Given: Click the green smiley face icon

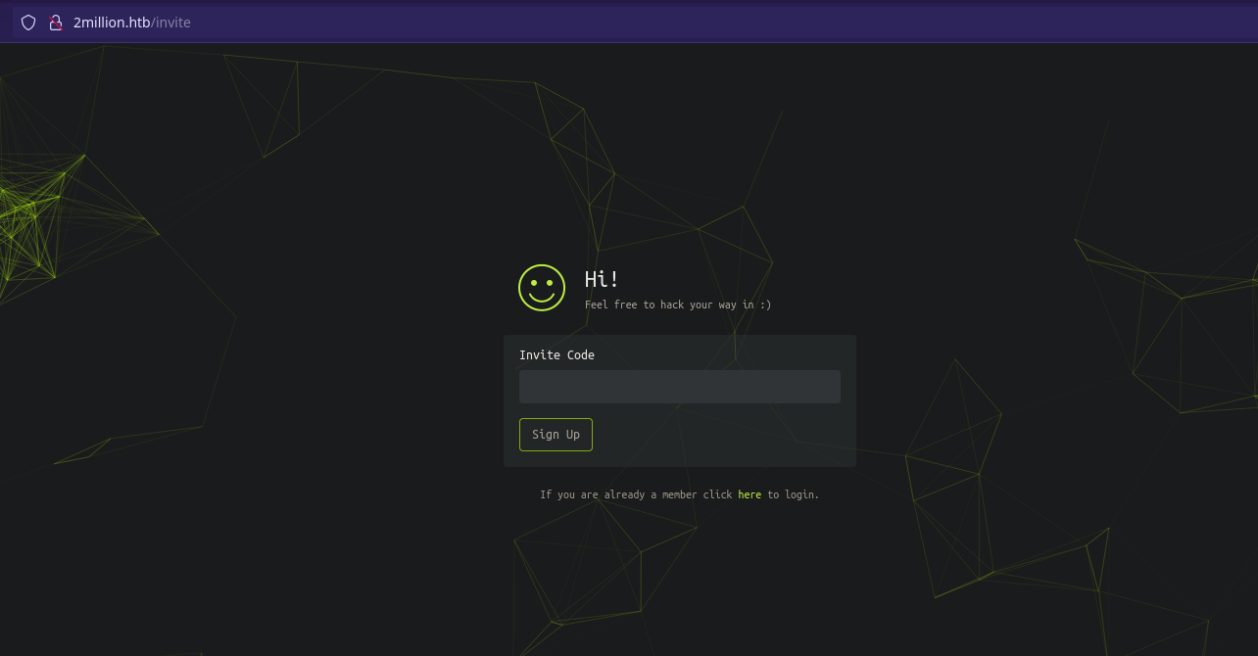Looking at the screenshot, I should pos(542,288).
